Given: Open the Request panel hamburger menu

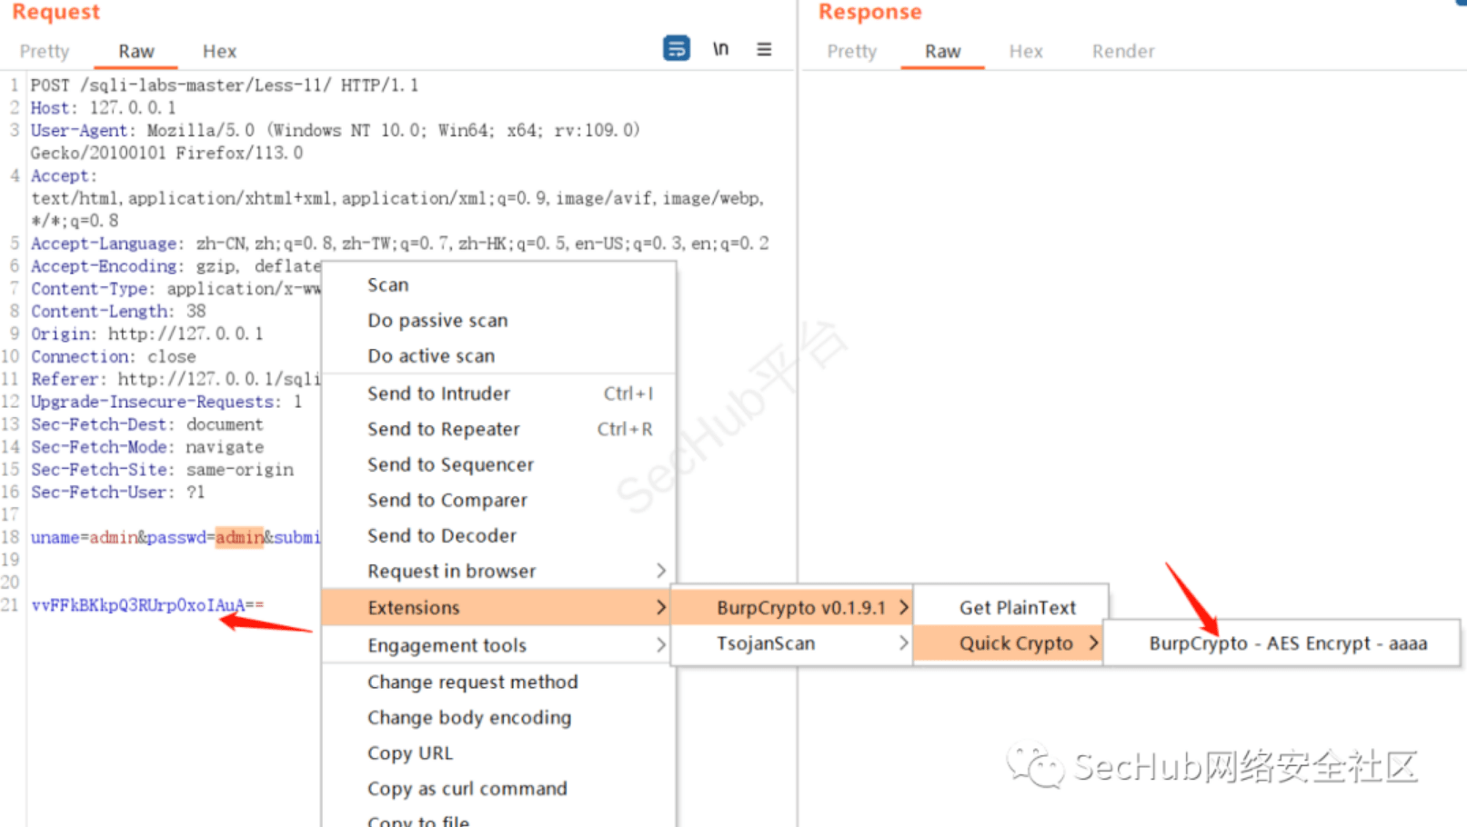Looking at the screenshot, I should (764, 49).
